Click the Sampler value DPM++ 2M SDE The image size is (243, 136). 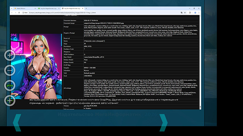90,68
